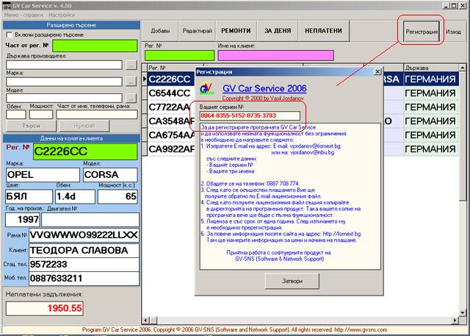Screen dimensions: 470x336
Task: Click the 'Рег. №' column header in the table
Action: pos(176,68)
